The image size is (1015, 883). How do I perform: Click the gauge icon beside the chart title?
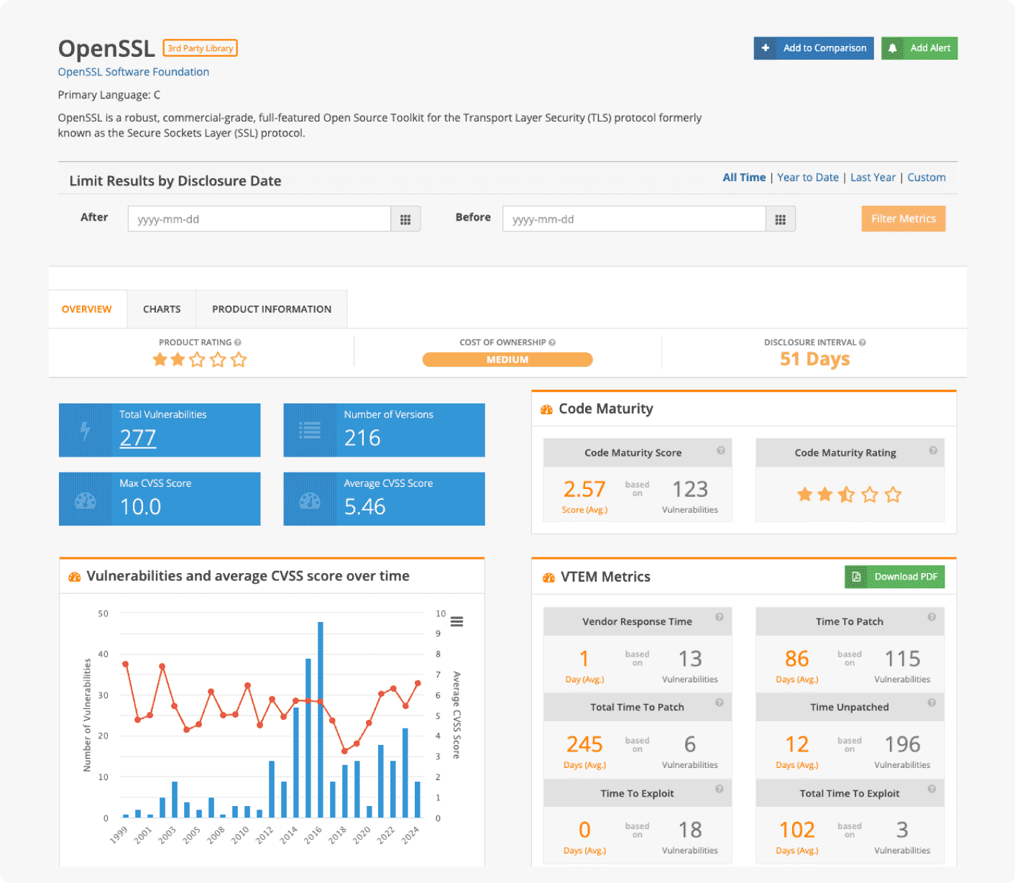74,577
